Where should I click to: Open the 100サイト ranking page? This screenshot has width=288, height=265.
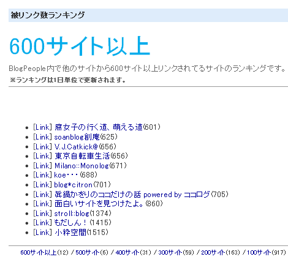pos(259,253)
